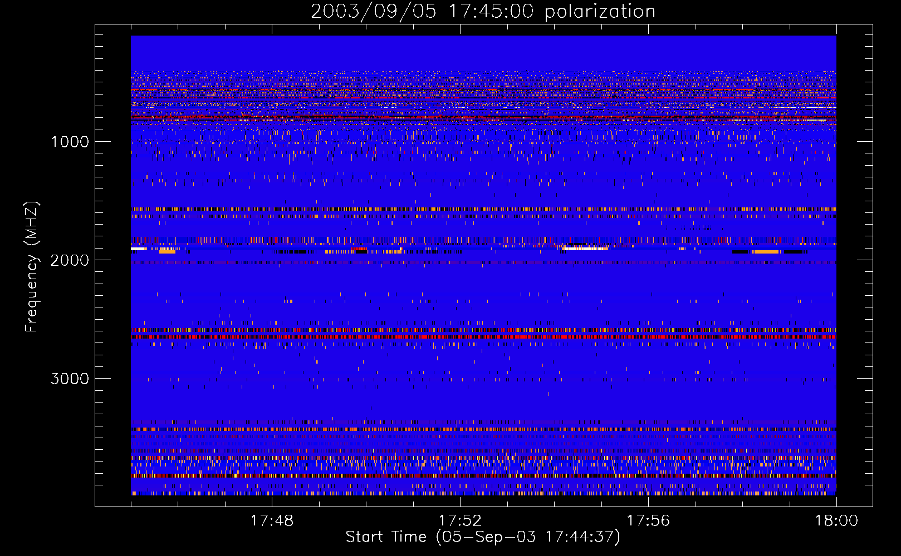
Task: Click the 'Start Time (05-Sep-03 17:44:37)' label
Action: click(x=483, y=537)
